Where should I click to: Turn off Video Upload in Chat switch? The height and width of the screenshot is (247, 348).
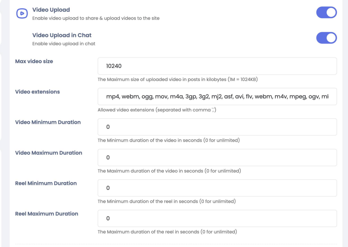click(x=326, y=38)
